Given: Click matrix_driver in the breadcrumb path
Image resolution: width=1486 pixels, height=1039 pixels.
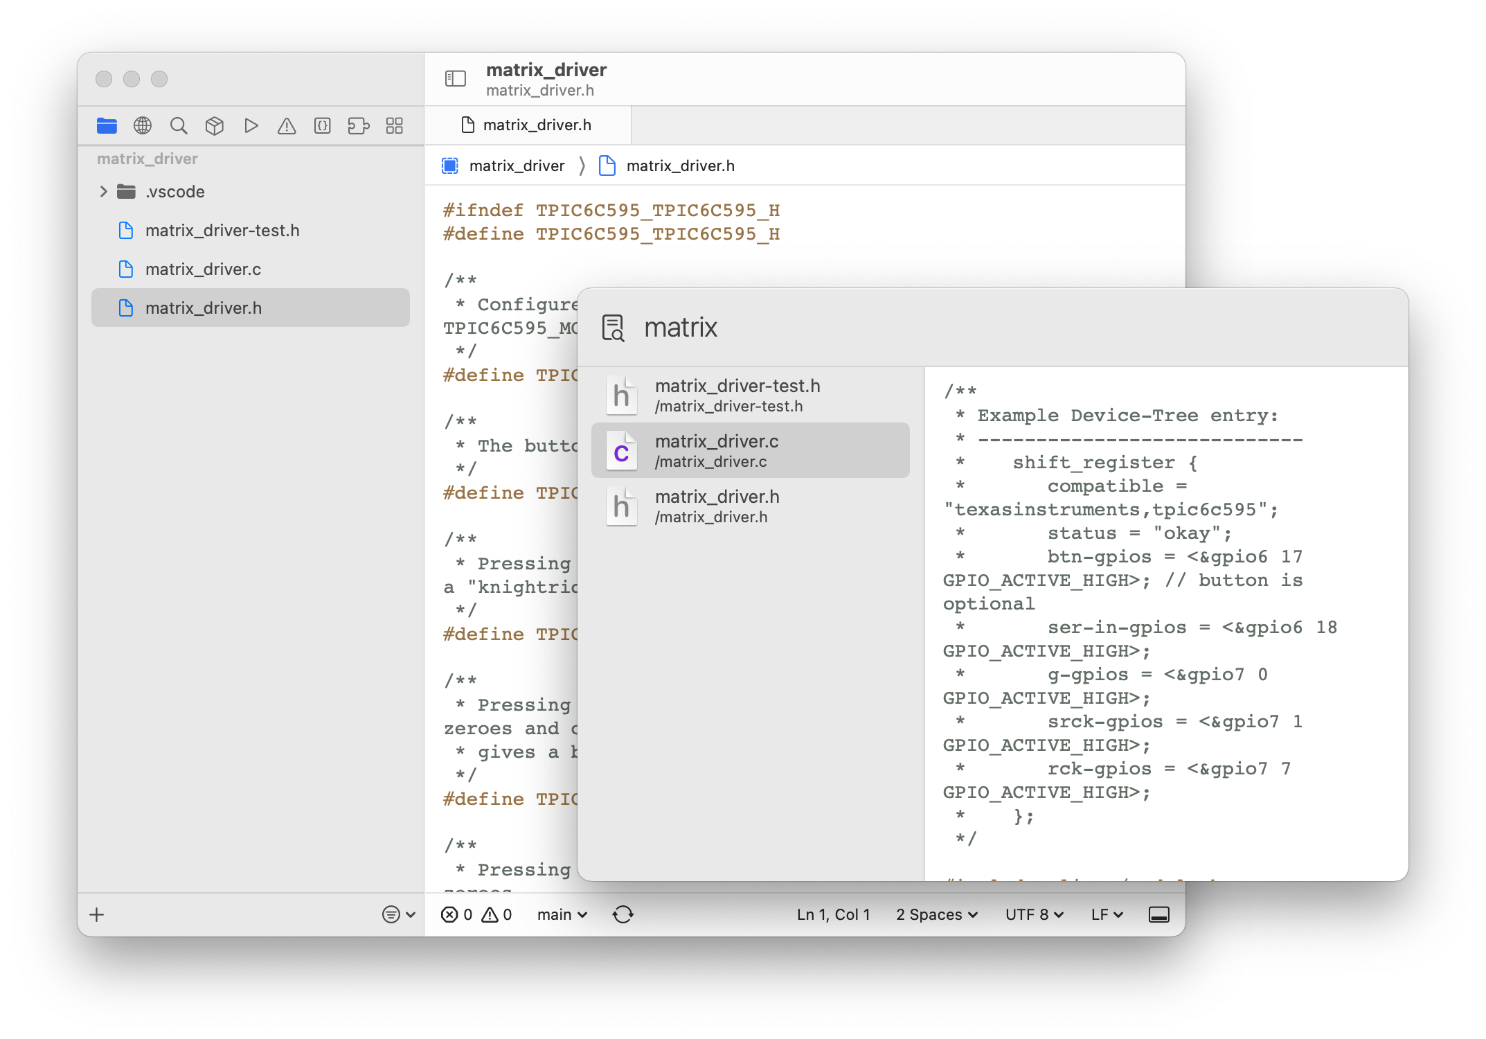Looking at the screenshot, I should [x=517, y=166].
